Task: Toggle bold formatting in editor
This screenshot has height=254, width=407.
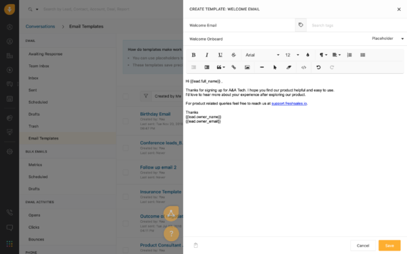Action: [193, 55]
